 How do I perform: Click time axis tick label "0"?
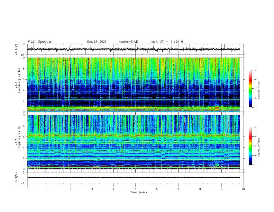(27, 189)
